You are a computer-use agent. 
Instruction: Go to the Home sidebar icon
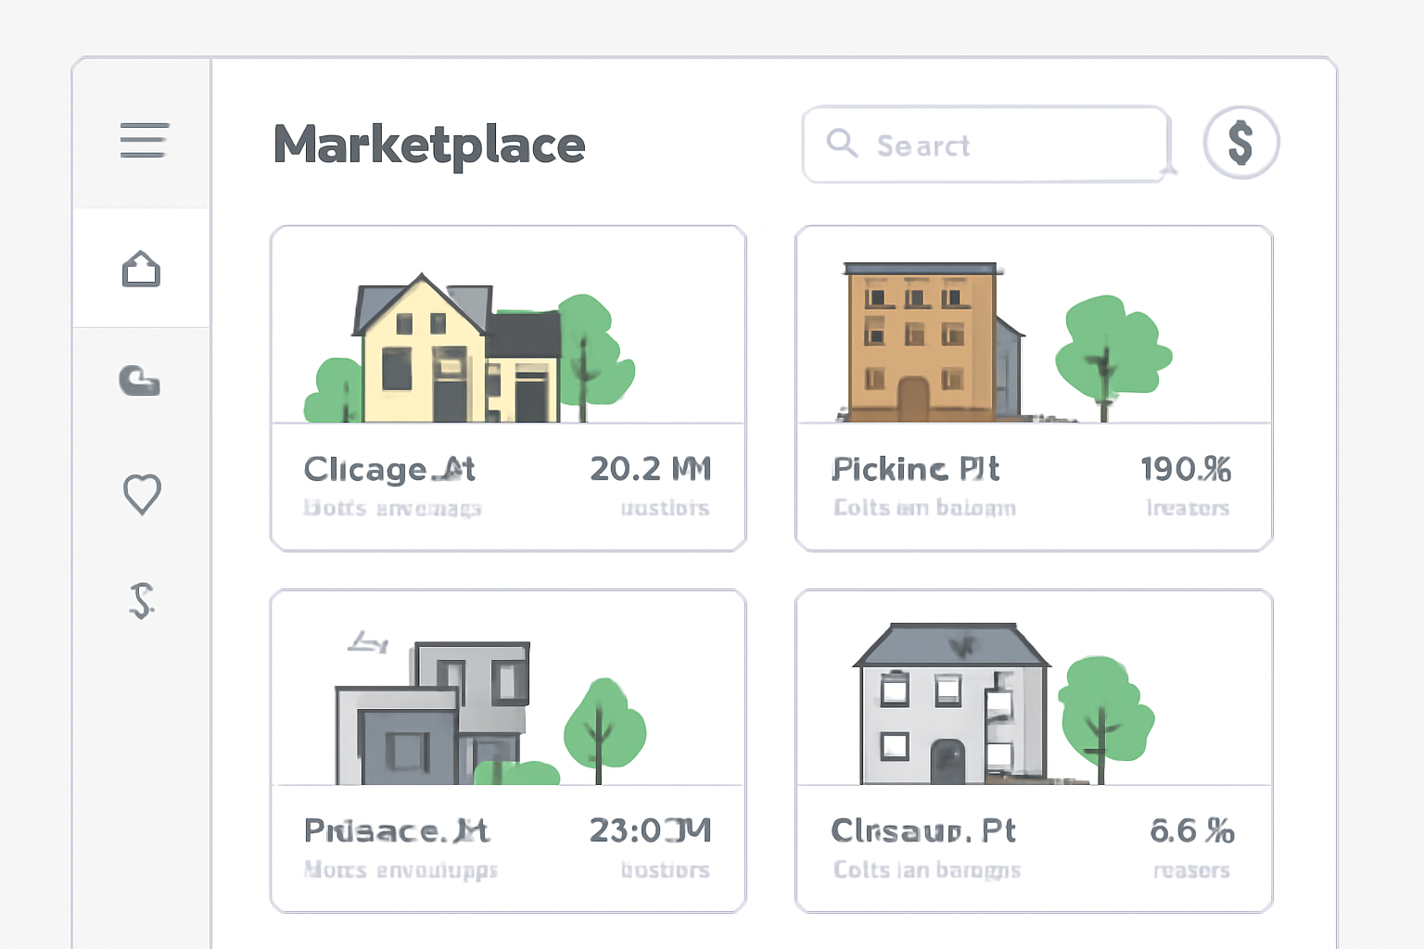click(x=141, y=269)
